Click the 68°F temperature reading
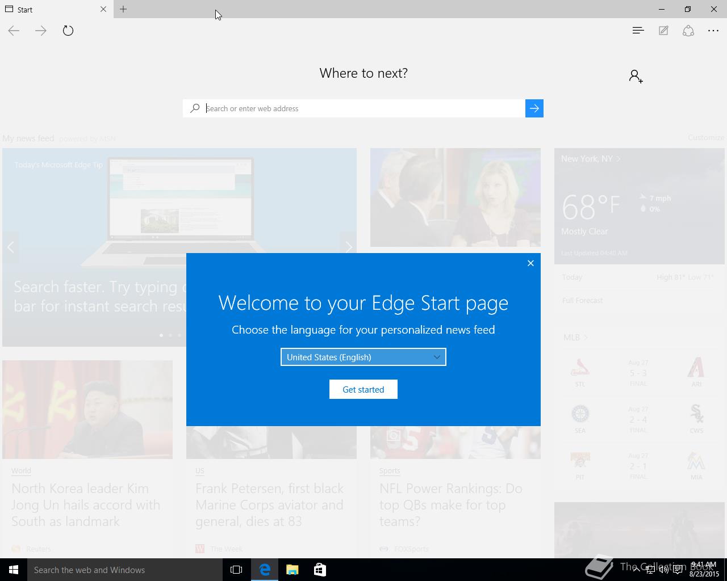Viewport: 727px width, 581px height. point(591,207)
